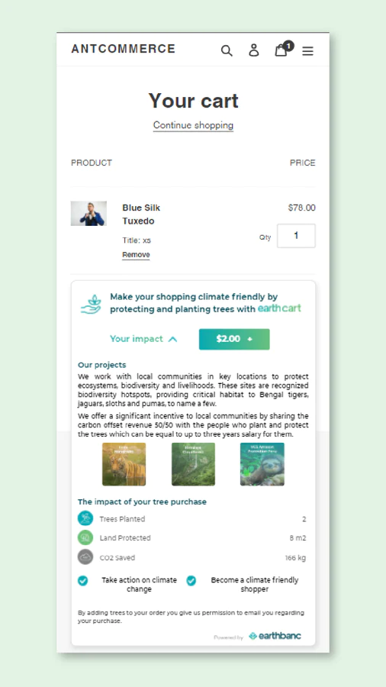Open the sloth Amazon project thumbnail
Viewport: 386px width, 687px height.
pos(262,464)
